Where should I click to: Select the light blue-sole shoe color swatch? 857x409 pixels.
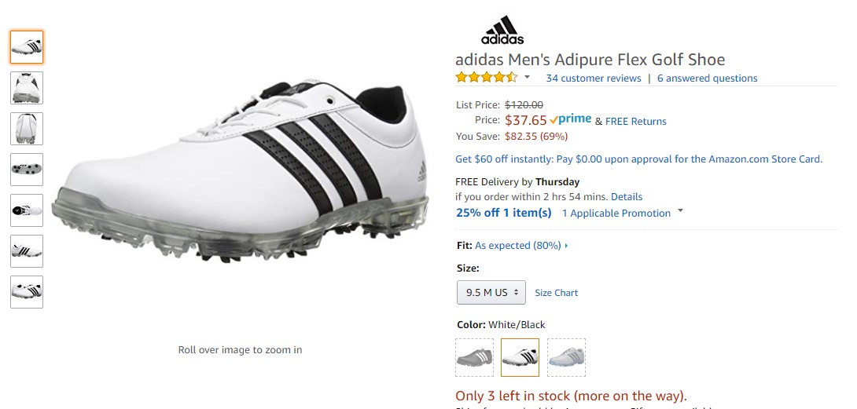coord(566,358)
